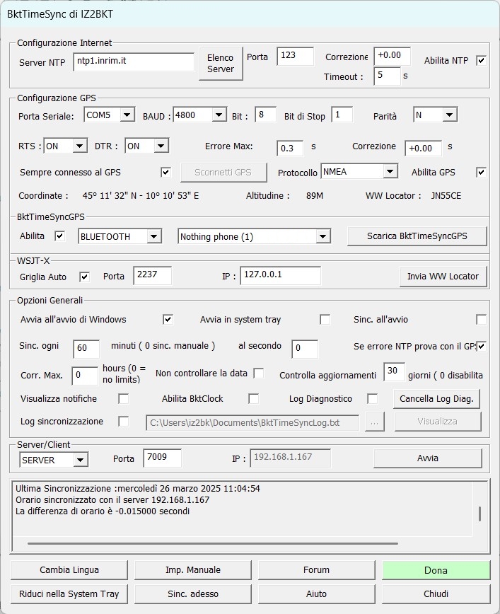
Task: Open the DTR ON dropdown
Action: pyautogui.click(x=147, y=146)
